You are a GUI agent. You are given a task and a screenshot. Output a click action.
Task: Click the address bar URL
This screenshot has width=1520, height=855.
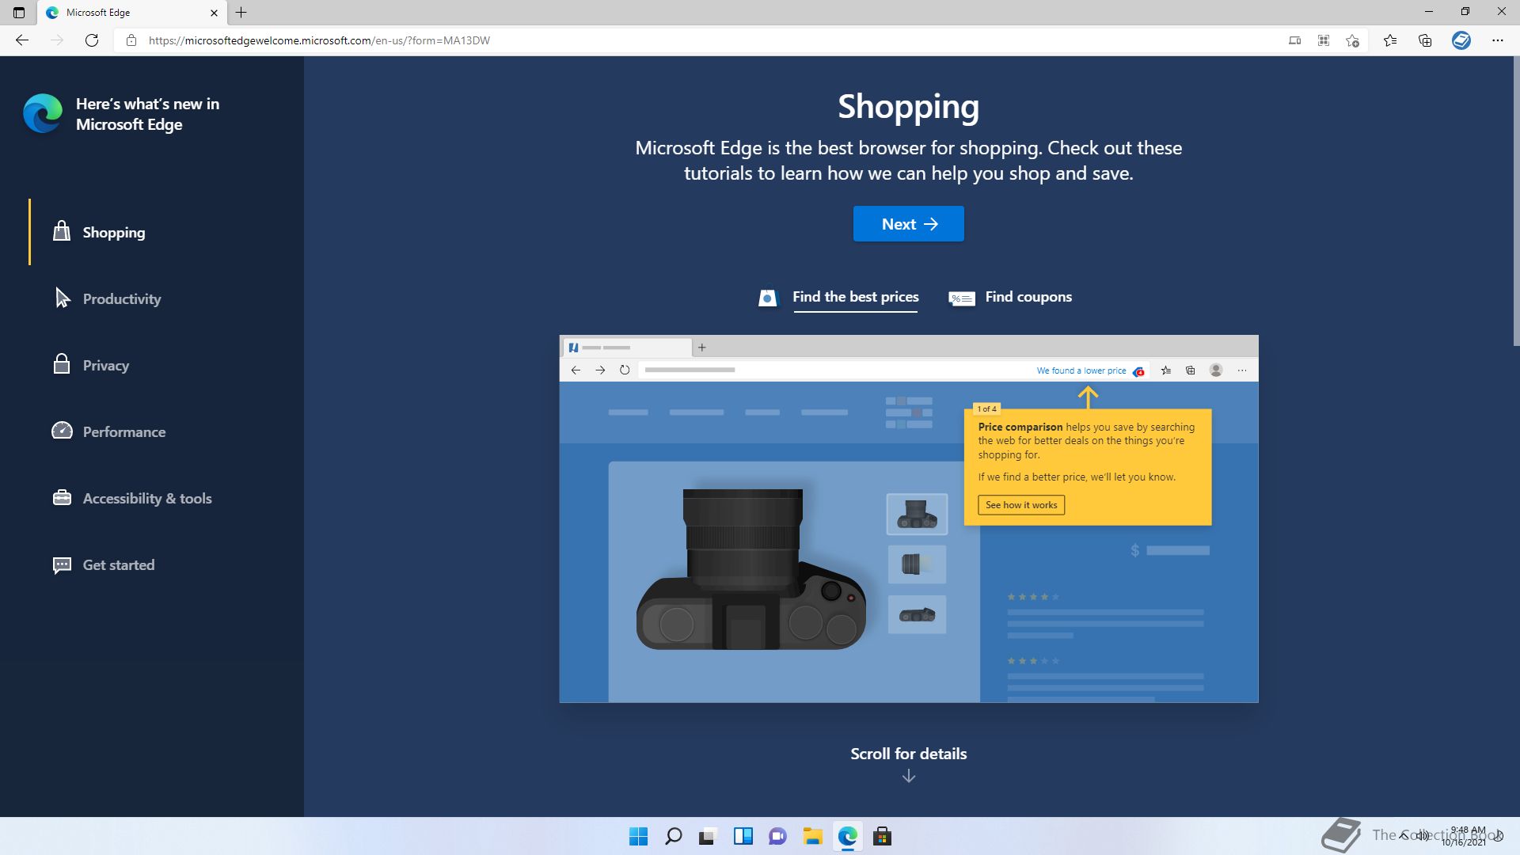point(319,40)
